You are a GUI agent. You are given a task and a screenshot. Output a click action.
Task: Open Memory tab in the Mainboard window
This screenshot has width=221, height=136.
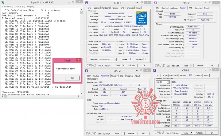click(114, 76)
